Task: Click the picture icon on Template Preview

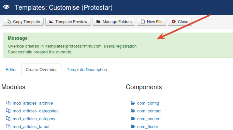Action: click(x=51, y=22)
